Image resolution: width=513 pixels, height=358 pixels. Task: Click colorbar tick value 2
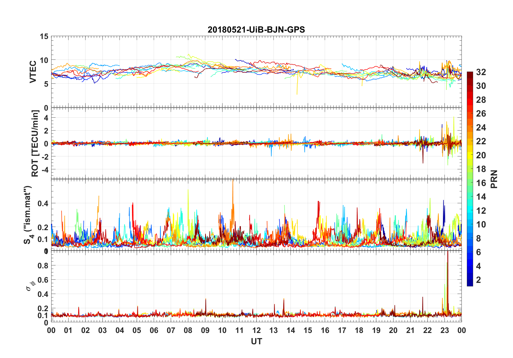point(478,280)
